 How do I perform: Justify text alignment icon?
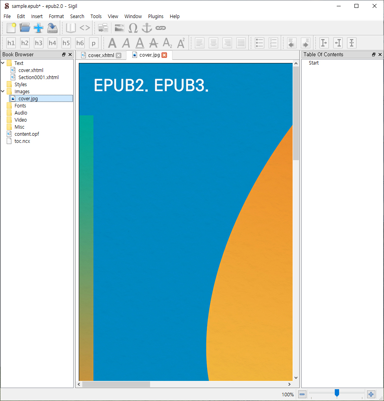pos(241,43)
